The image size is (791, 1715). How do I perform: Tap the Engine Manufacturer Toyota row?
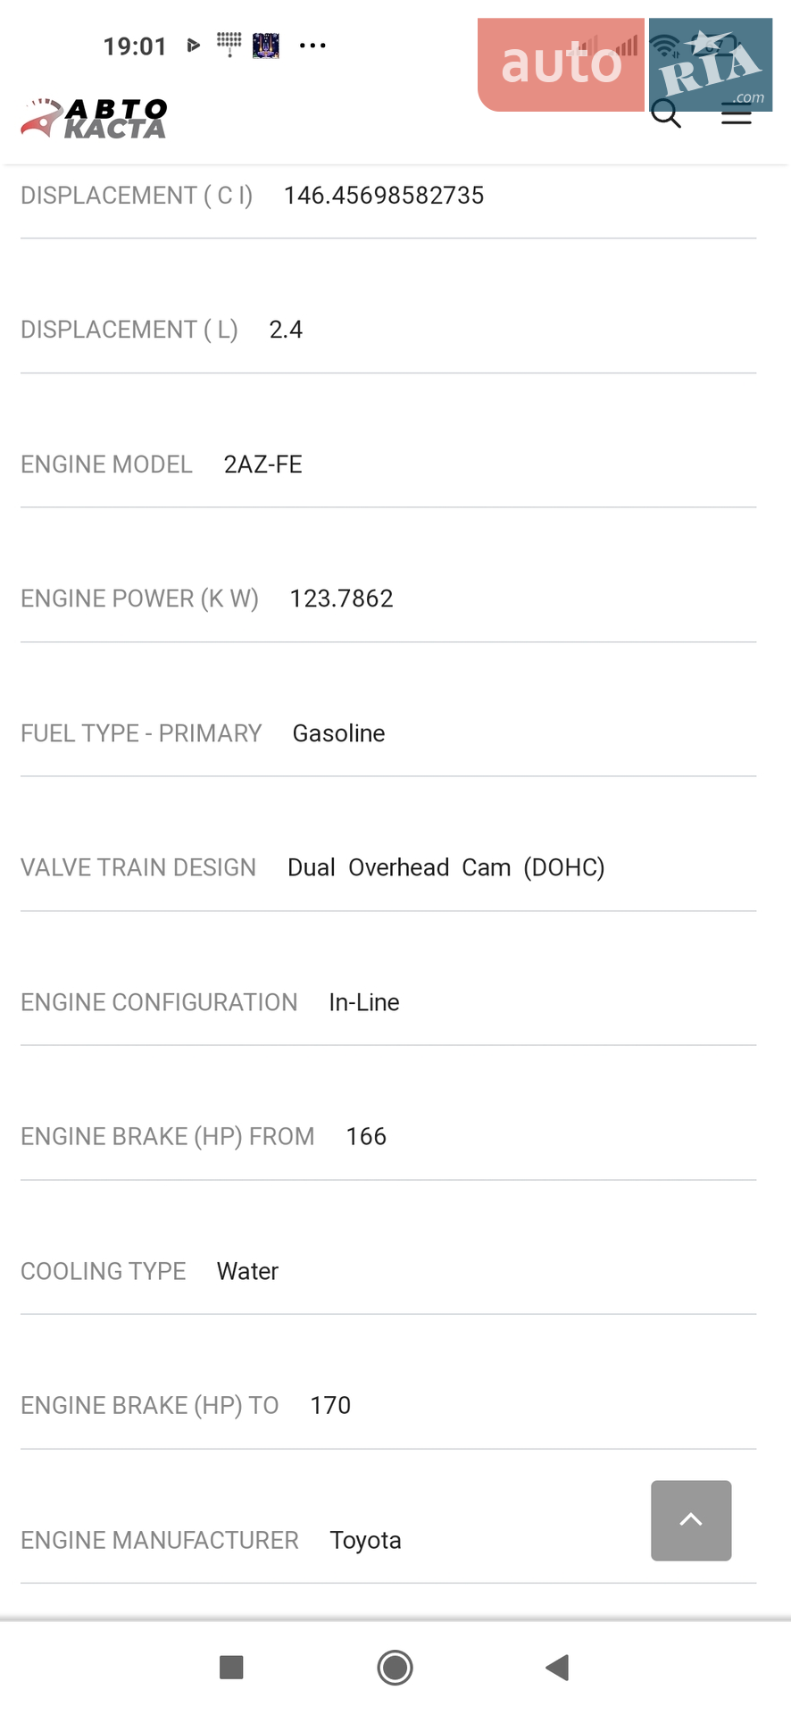388,1540
